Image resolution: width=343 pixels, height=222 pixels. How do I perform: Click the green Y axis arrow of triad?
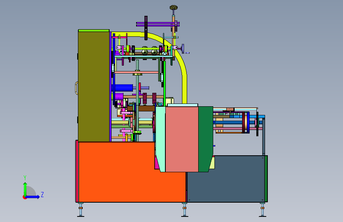point(25,189)
